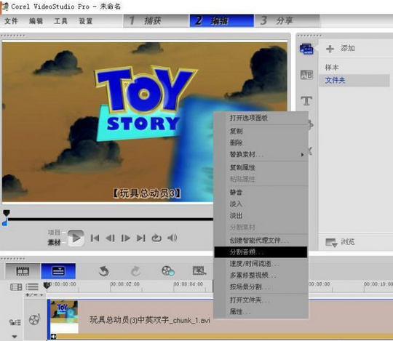Switch preview mode to 项目
Viewport: 393px width, 341px height.
coord(54,233)
